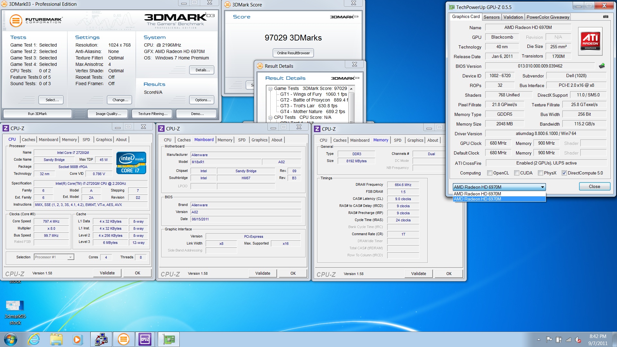Click the Result Details scrollbar up arrow

[351, 89]
